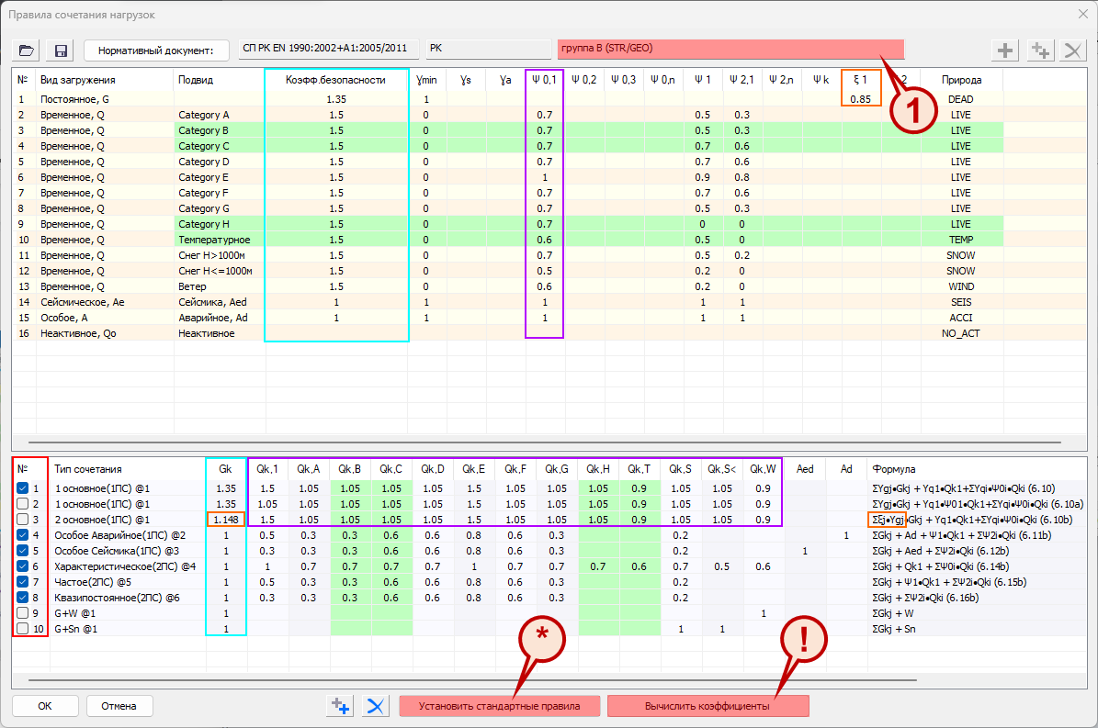
Task: Open the СП РК EN 1990:2002 document dropdown
Action: coord(328,49)
